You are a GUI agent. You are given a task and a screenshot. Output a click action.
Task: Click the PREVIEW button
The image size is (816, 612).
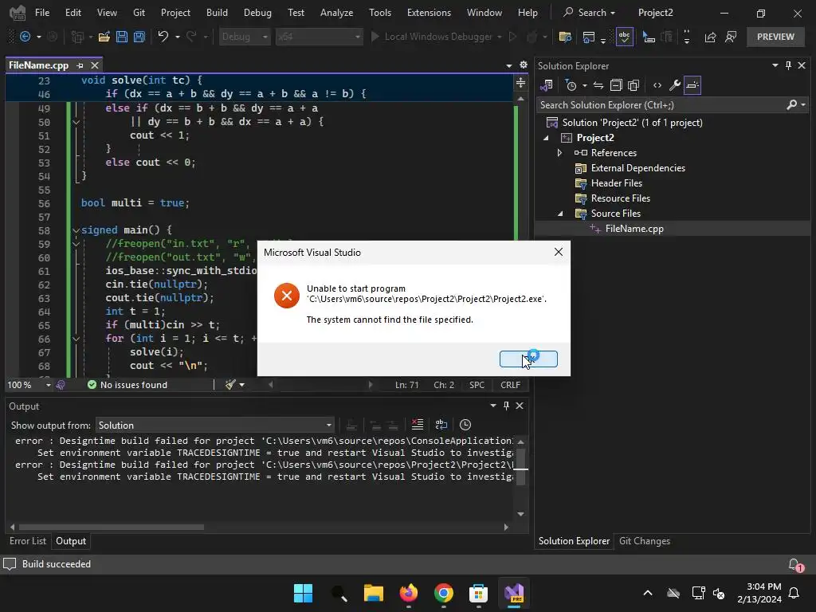tap(775, 37)
